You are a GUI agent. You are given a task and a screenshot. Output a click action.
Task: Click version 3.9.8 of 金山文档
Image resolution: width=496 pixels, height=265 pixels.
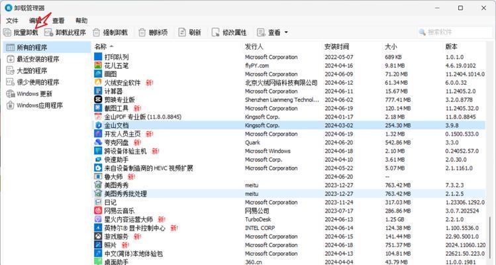452,125
